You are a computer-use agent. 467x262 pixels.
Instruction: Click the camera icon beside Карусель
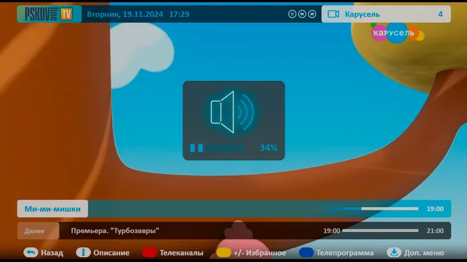pos(333,14)
